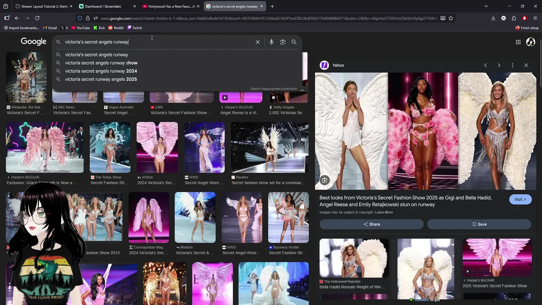Image resolution: width=542 pixels, height=305 pixels.
Task: Open the Business Insider image result
Action: 288,217
